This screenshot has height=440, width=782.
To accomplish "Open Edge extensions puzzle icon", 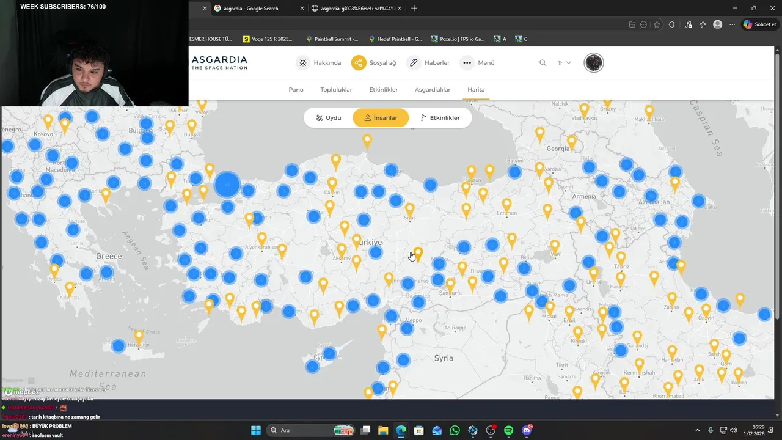I will click(672, 24).
